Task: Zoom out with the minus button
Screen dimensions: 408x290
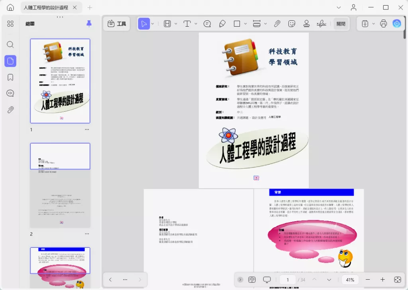Action: pyautogui.click(x=368, y=280)
